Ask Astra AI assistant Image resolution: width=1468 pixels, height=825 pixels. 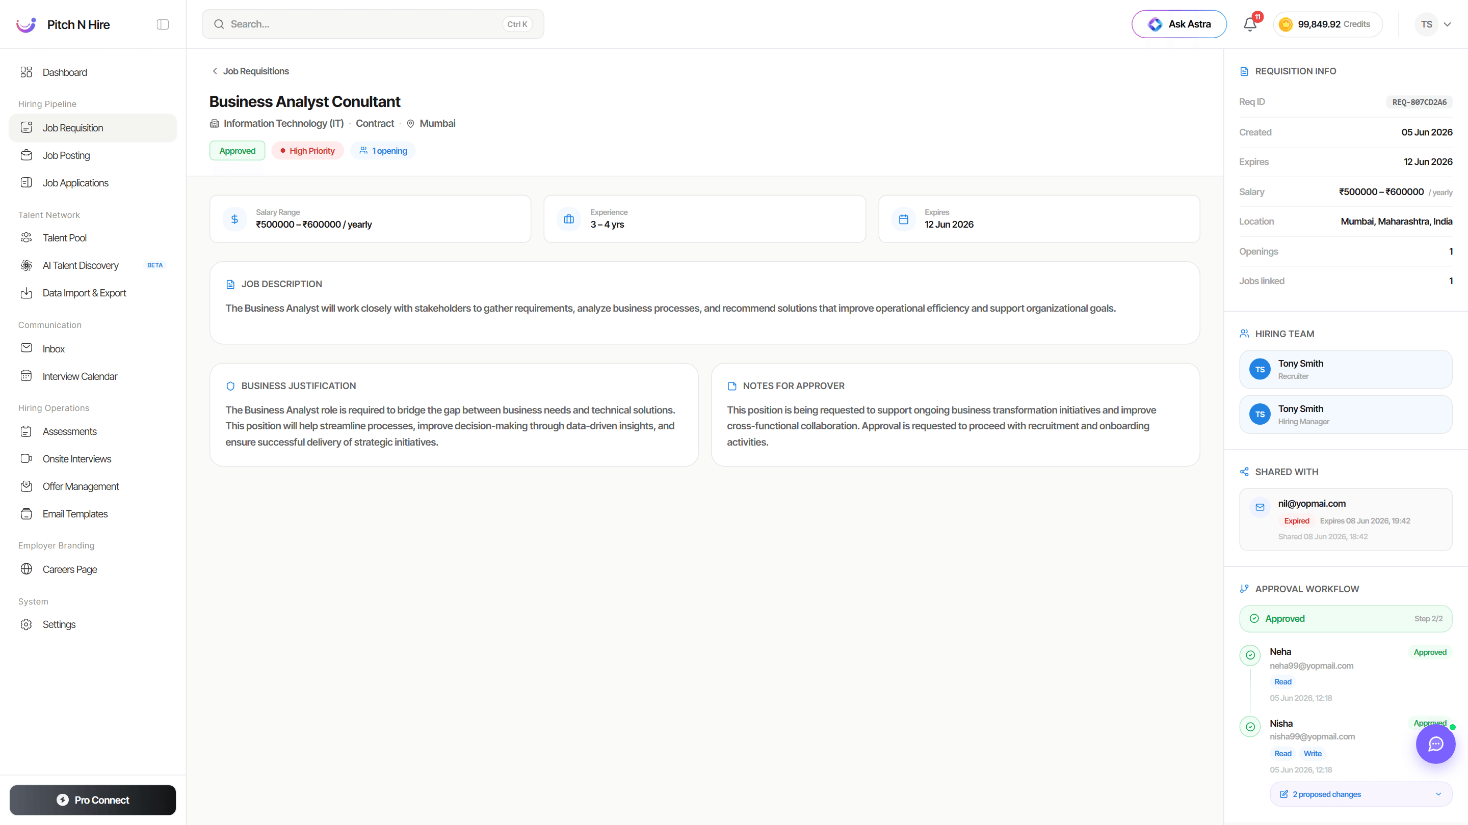1178,24
